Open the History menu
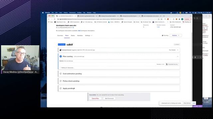The height and width of the screenshot is (119, 213). point(66,13)
